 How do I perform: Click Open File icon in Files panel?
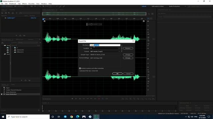coord(2,13)
